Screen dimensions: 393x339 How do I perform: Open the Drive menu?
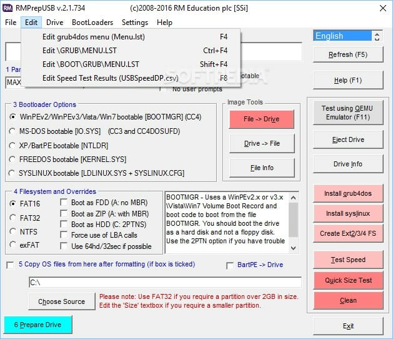point(54,23)
